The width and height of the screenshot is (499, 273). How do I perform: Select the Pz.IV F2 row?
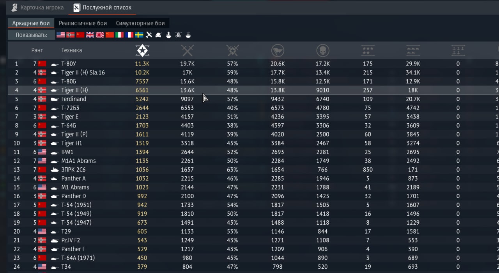(x=253, y=240)
